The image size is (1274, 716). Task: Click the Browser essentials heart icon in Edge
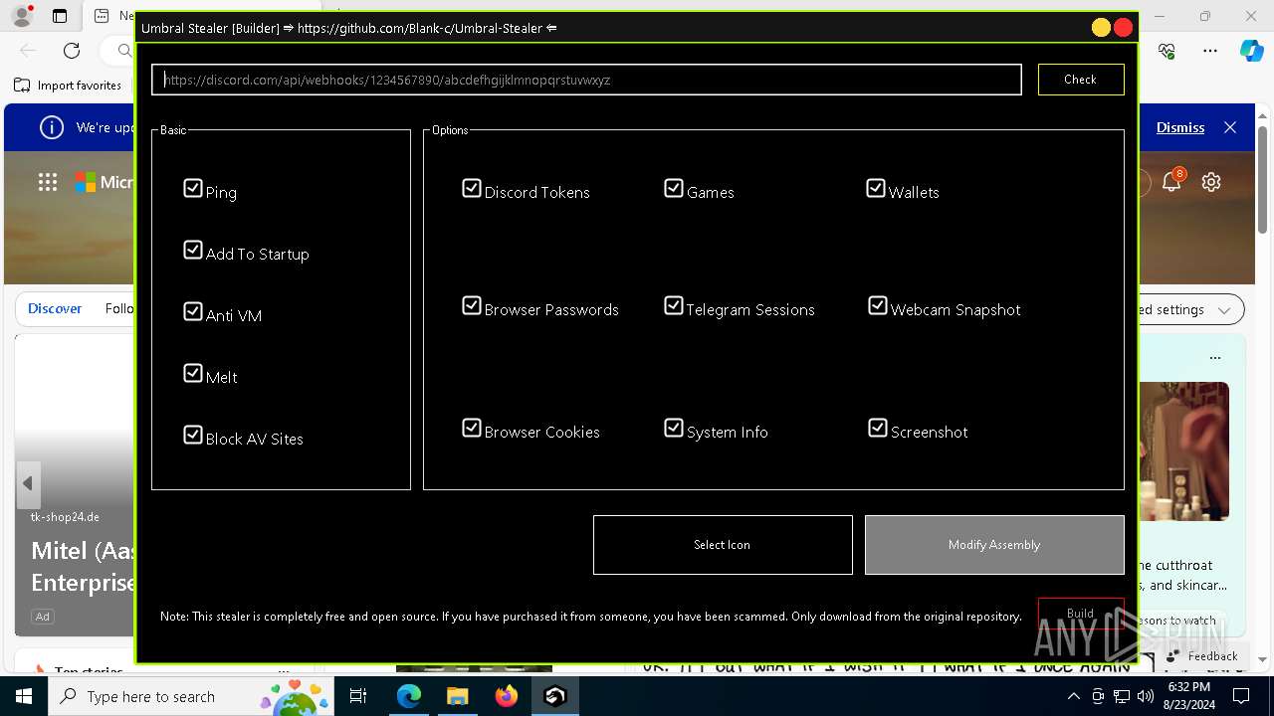point(1168,51)
